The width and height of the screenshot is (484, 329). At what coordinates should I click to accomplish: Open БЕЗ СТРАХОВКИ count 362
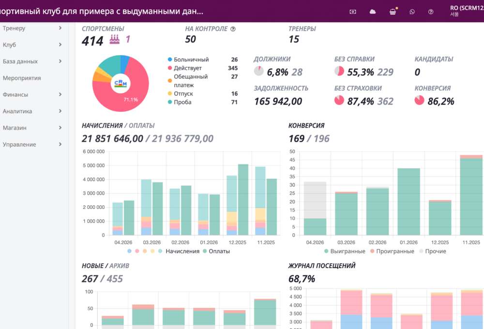385,101
